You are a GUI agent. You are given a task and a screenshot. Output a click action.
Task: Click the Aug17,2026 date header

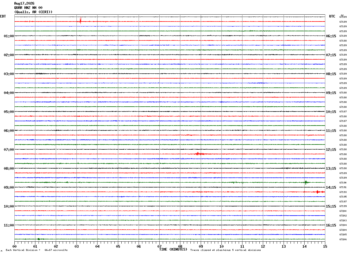point(24,3)
